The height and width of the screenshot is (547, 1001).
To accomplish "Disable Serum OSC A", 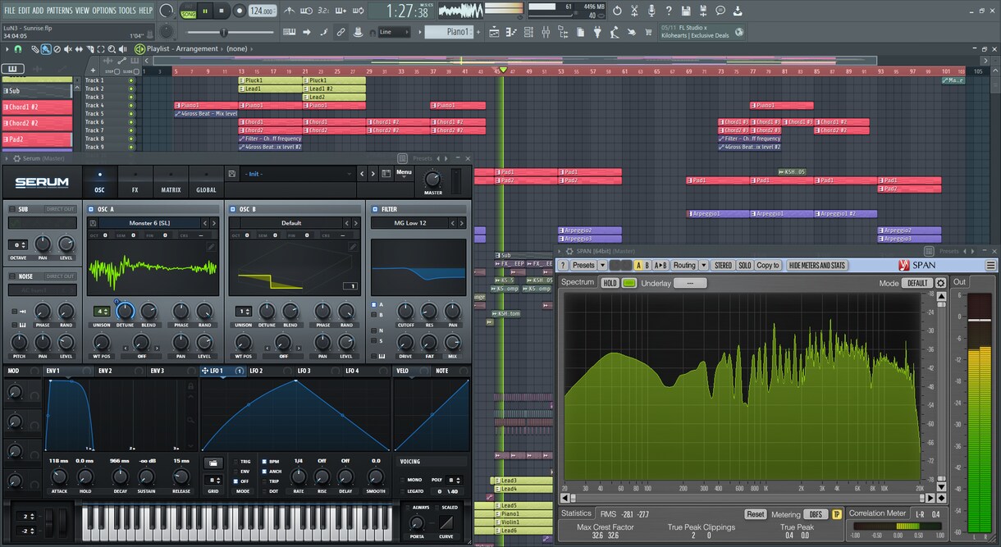I will coord(90,209).
